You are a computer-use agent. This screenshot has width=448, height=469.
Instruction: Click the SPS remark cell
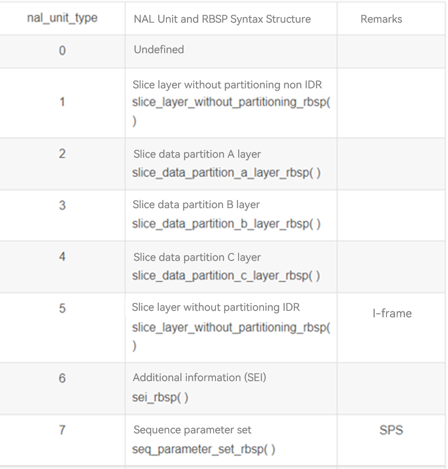click(391, 430)
